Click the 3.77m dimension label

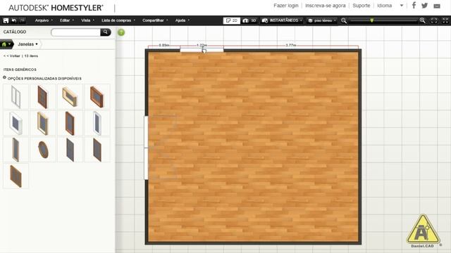click(x=291, y=45)
